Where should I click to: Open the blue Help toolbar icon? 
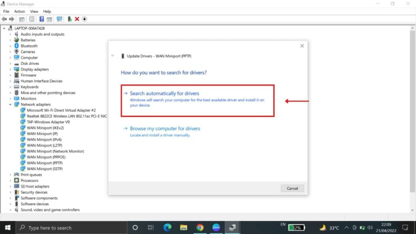point(42,19)
